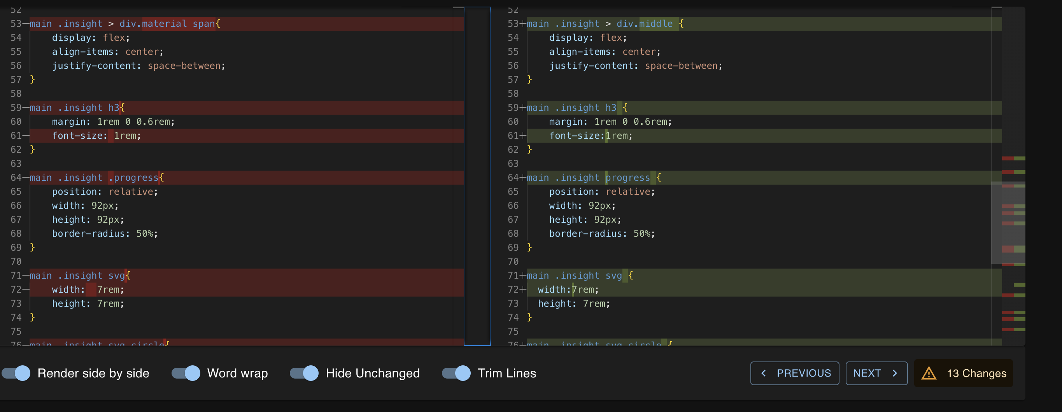Click the minus marker on left line 53
1062x412 pixels.
26,24
